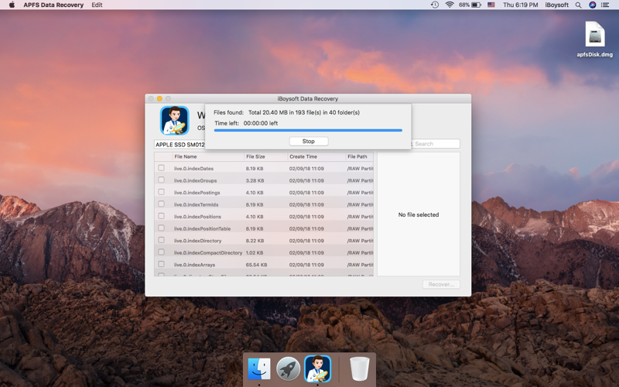Open Spotlight search in menu bar
The image size is (619, 387).
578,5
